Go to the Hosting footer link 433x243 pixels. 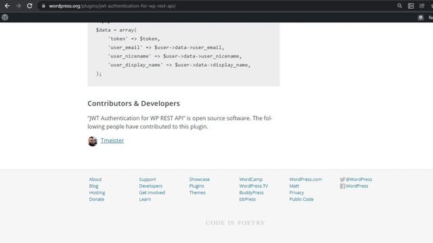[97, 192]
